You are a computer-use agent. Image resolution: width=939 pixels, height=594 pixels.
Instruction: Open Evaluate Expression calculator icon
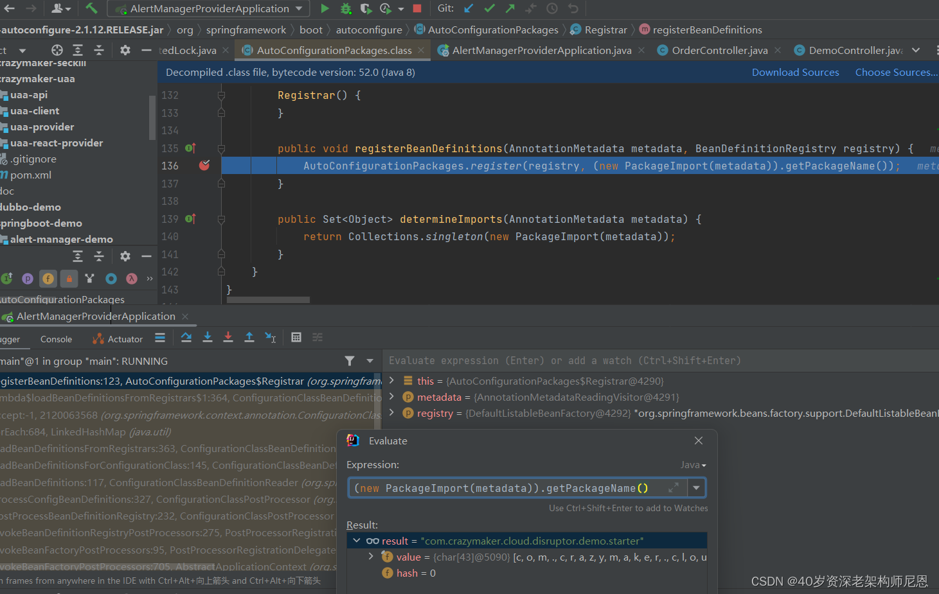point(296,337)
